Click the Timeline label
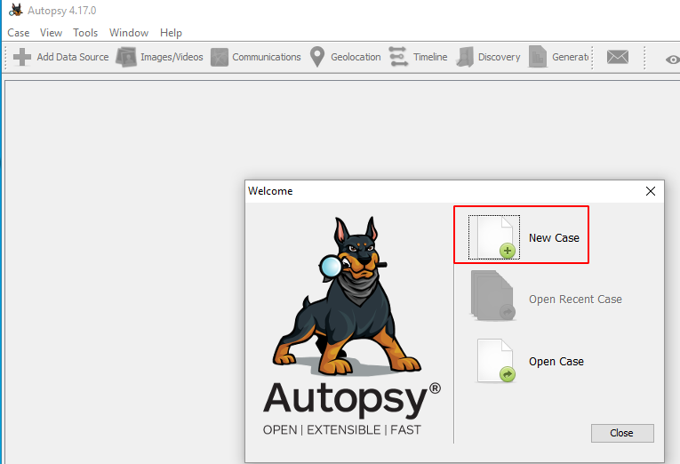The width and height of the screenshot is (680, 464). tap(430, 57)
